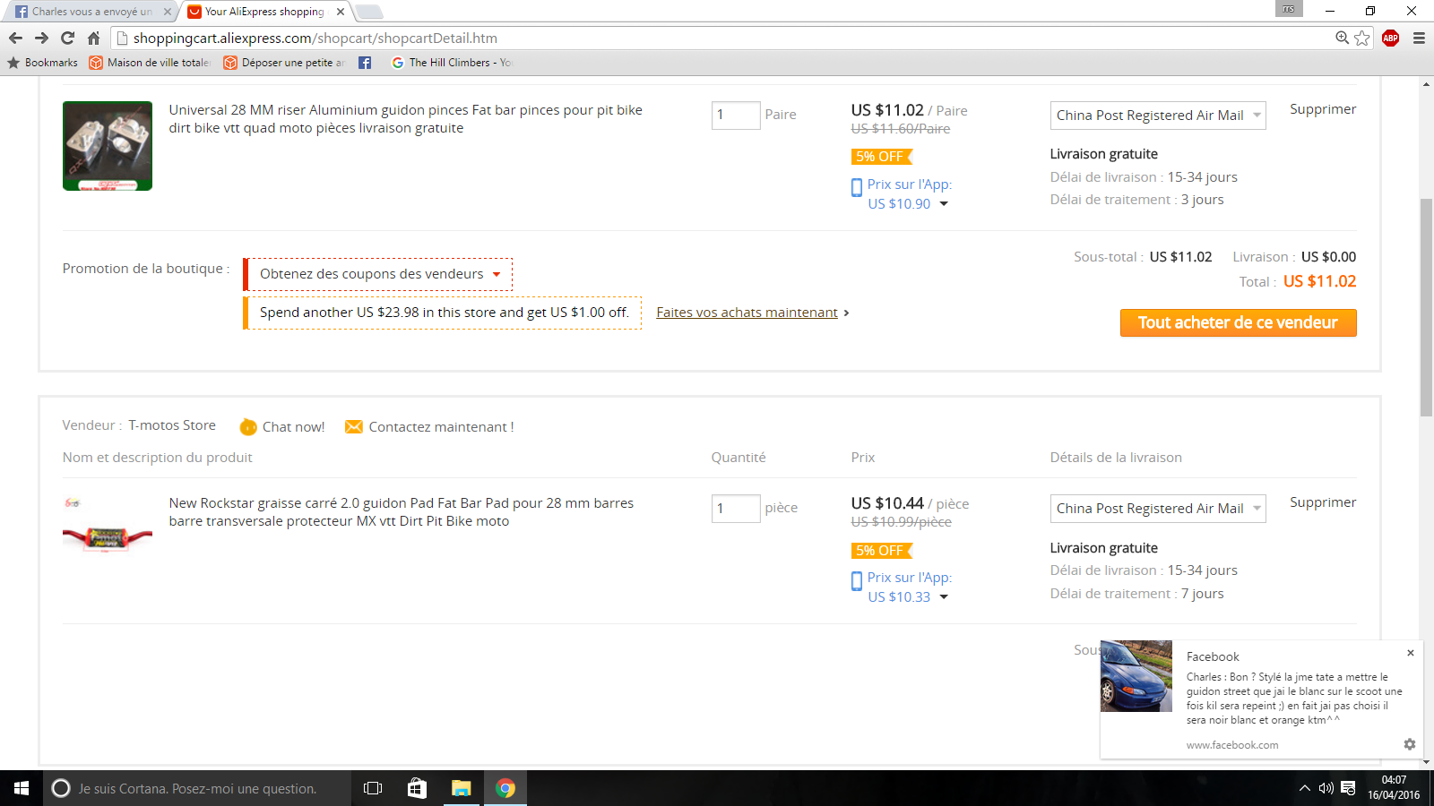Viewport: 1434px width, 806px height.
Task: Open the Chat now! seller chat icon
Action: click(x=248, y=427)
